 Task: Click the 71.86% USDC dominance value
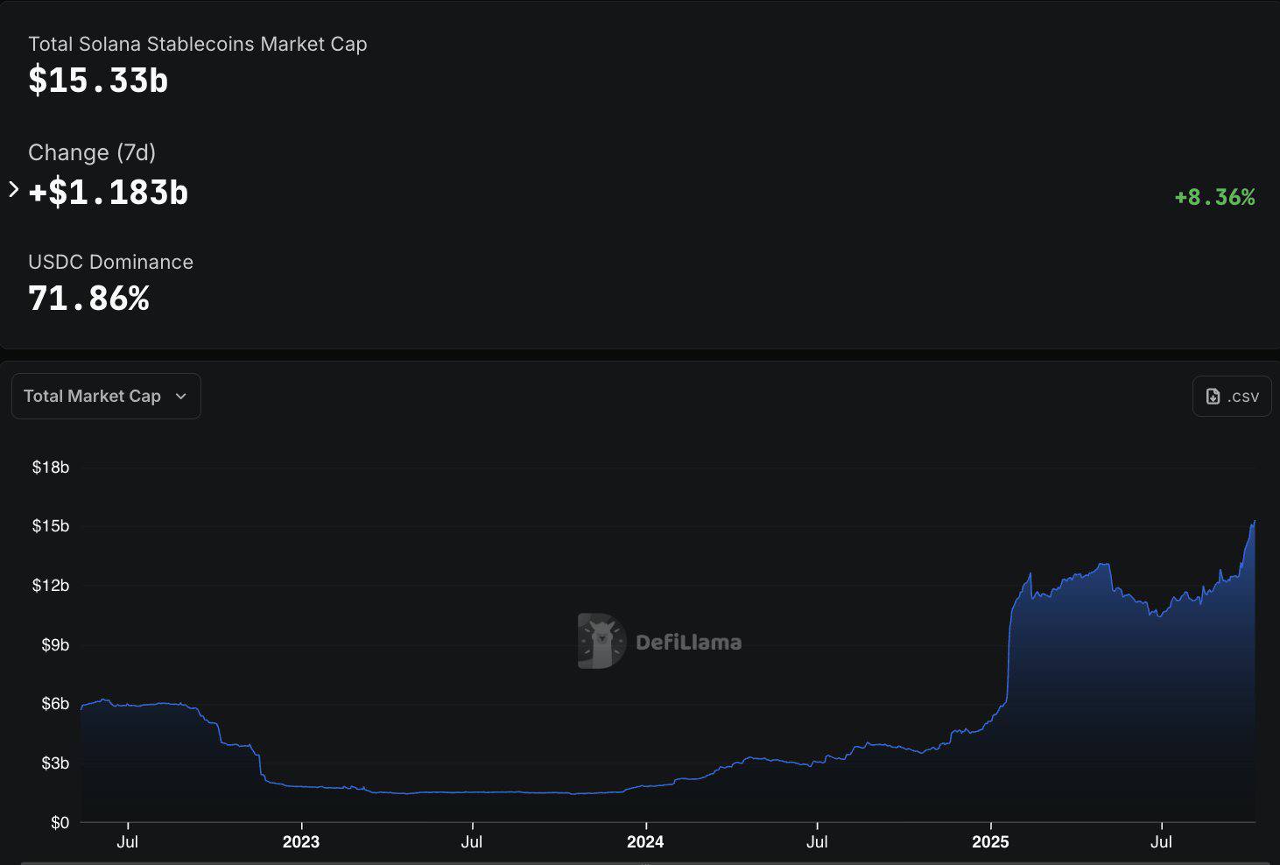(x=88, y=299)
